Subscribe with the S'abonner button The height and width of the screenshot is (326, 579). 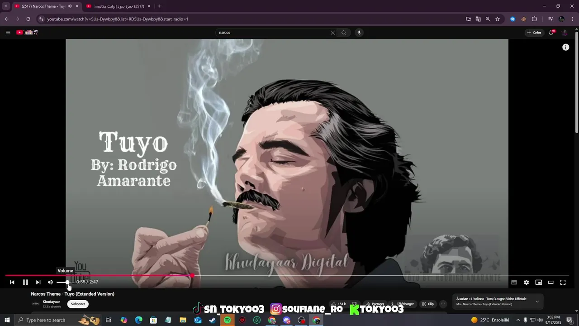(78, 304)
